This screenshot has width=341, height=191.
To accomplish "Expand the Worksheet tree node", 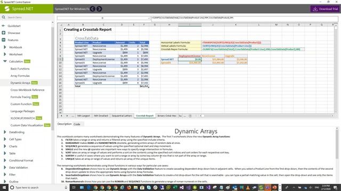I will point(5,54).
